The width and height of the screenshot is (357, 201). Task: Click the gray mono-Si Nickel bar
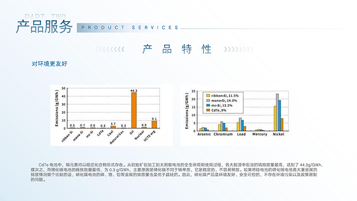277,112
